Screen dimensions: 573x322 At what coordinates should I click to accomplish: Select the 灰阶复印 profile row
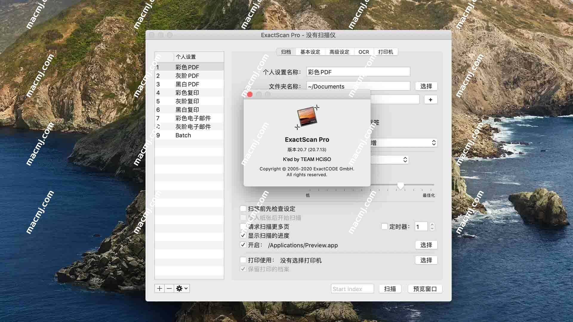tap(189, 101)
